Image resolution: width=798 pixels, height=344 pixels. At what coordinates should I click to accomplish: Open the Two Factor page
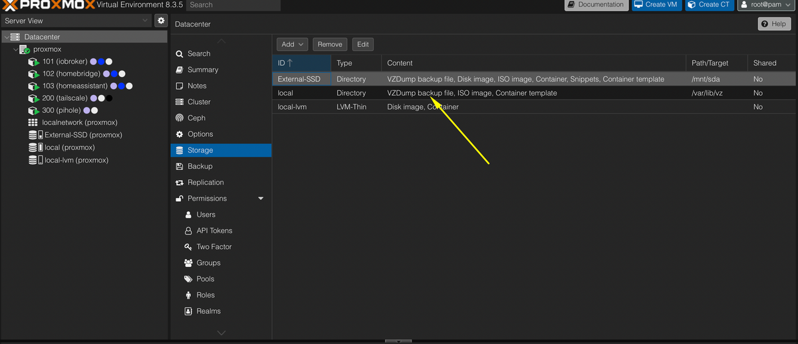tap(221, 246)
